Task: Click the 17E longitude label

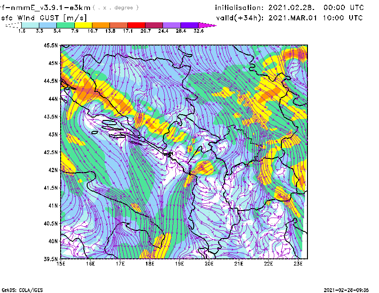Action: (120, 264)
